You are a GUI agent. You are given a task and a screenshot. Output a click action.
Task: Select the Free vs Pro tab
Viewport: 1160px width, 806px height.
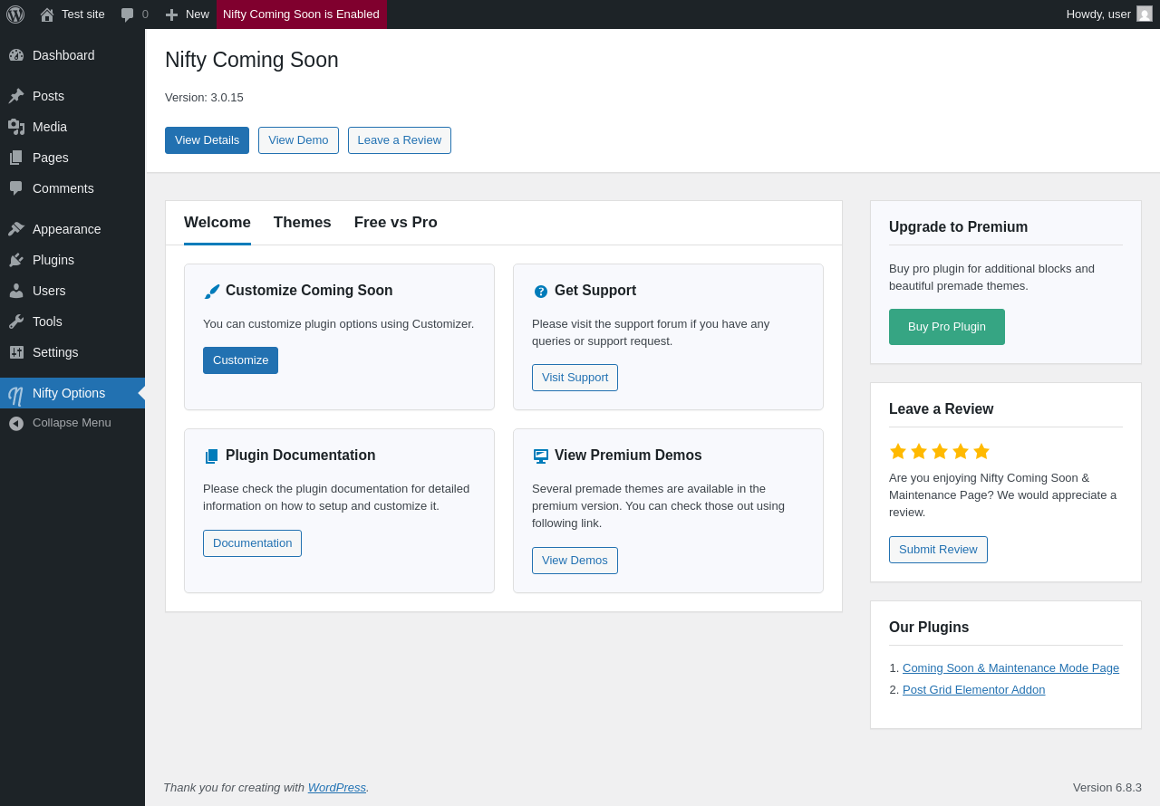click(x=396, y=223)
